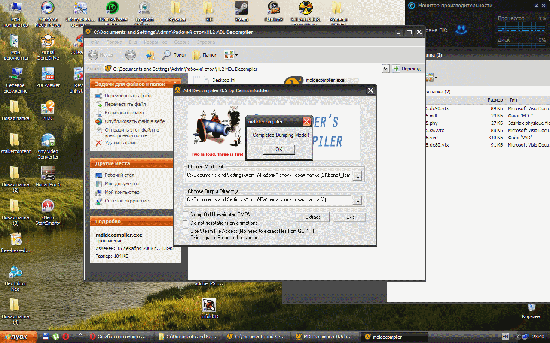Open Steam desktop shortcut
Viewport: 550px width, 343px height.
pos(241,12)
